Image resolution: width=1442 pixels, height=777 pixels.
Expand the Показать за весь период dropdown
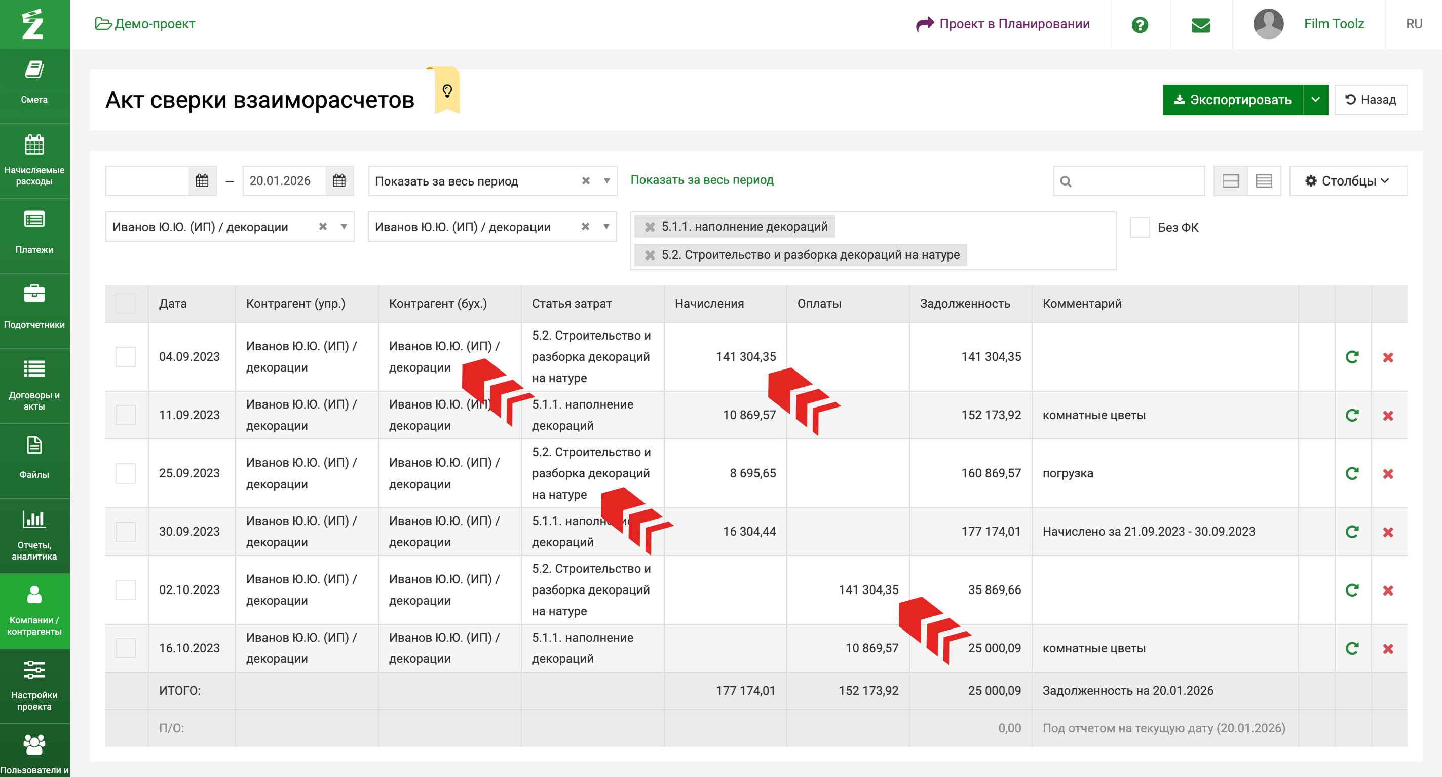coord(607,181)
